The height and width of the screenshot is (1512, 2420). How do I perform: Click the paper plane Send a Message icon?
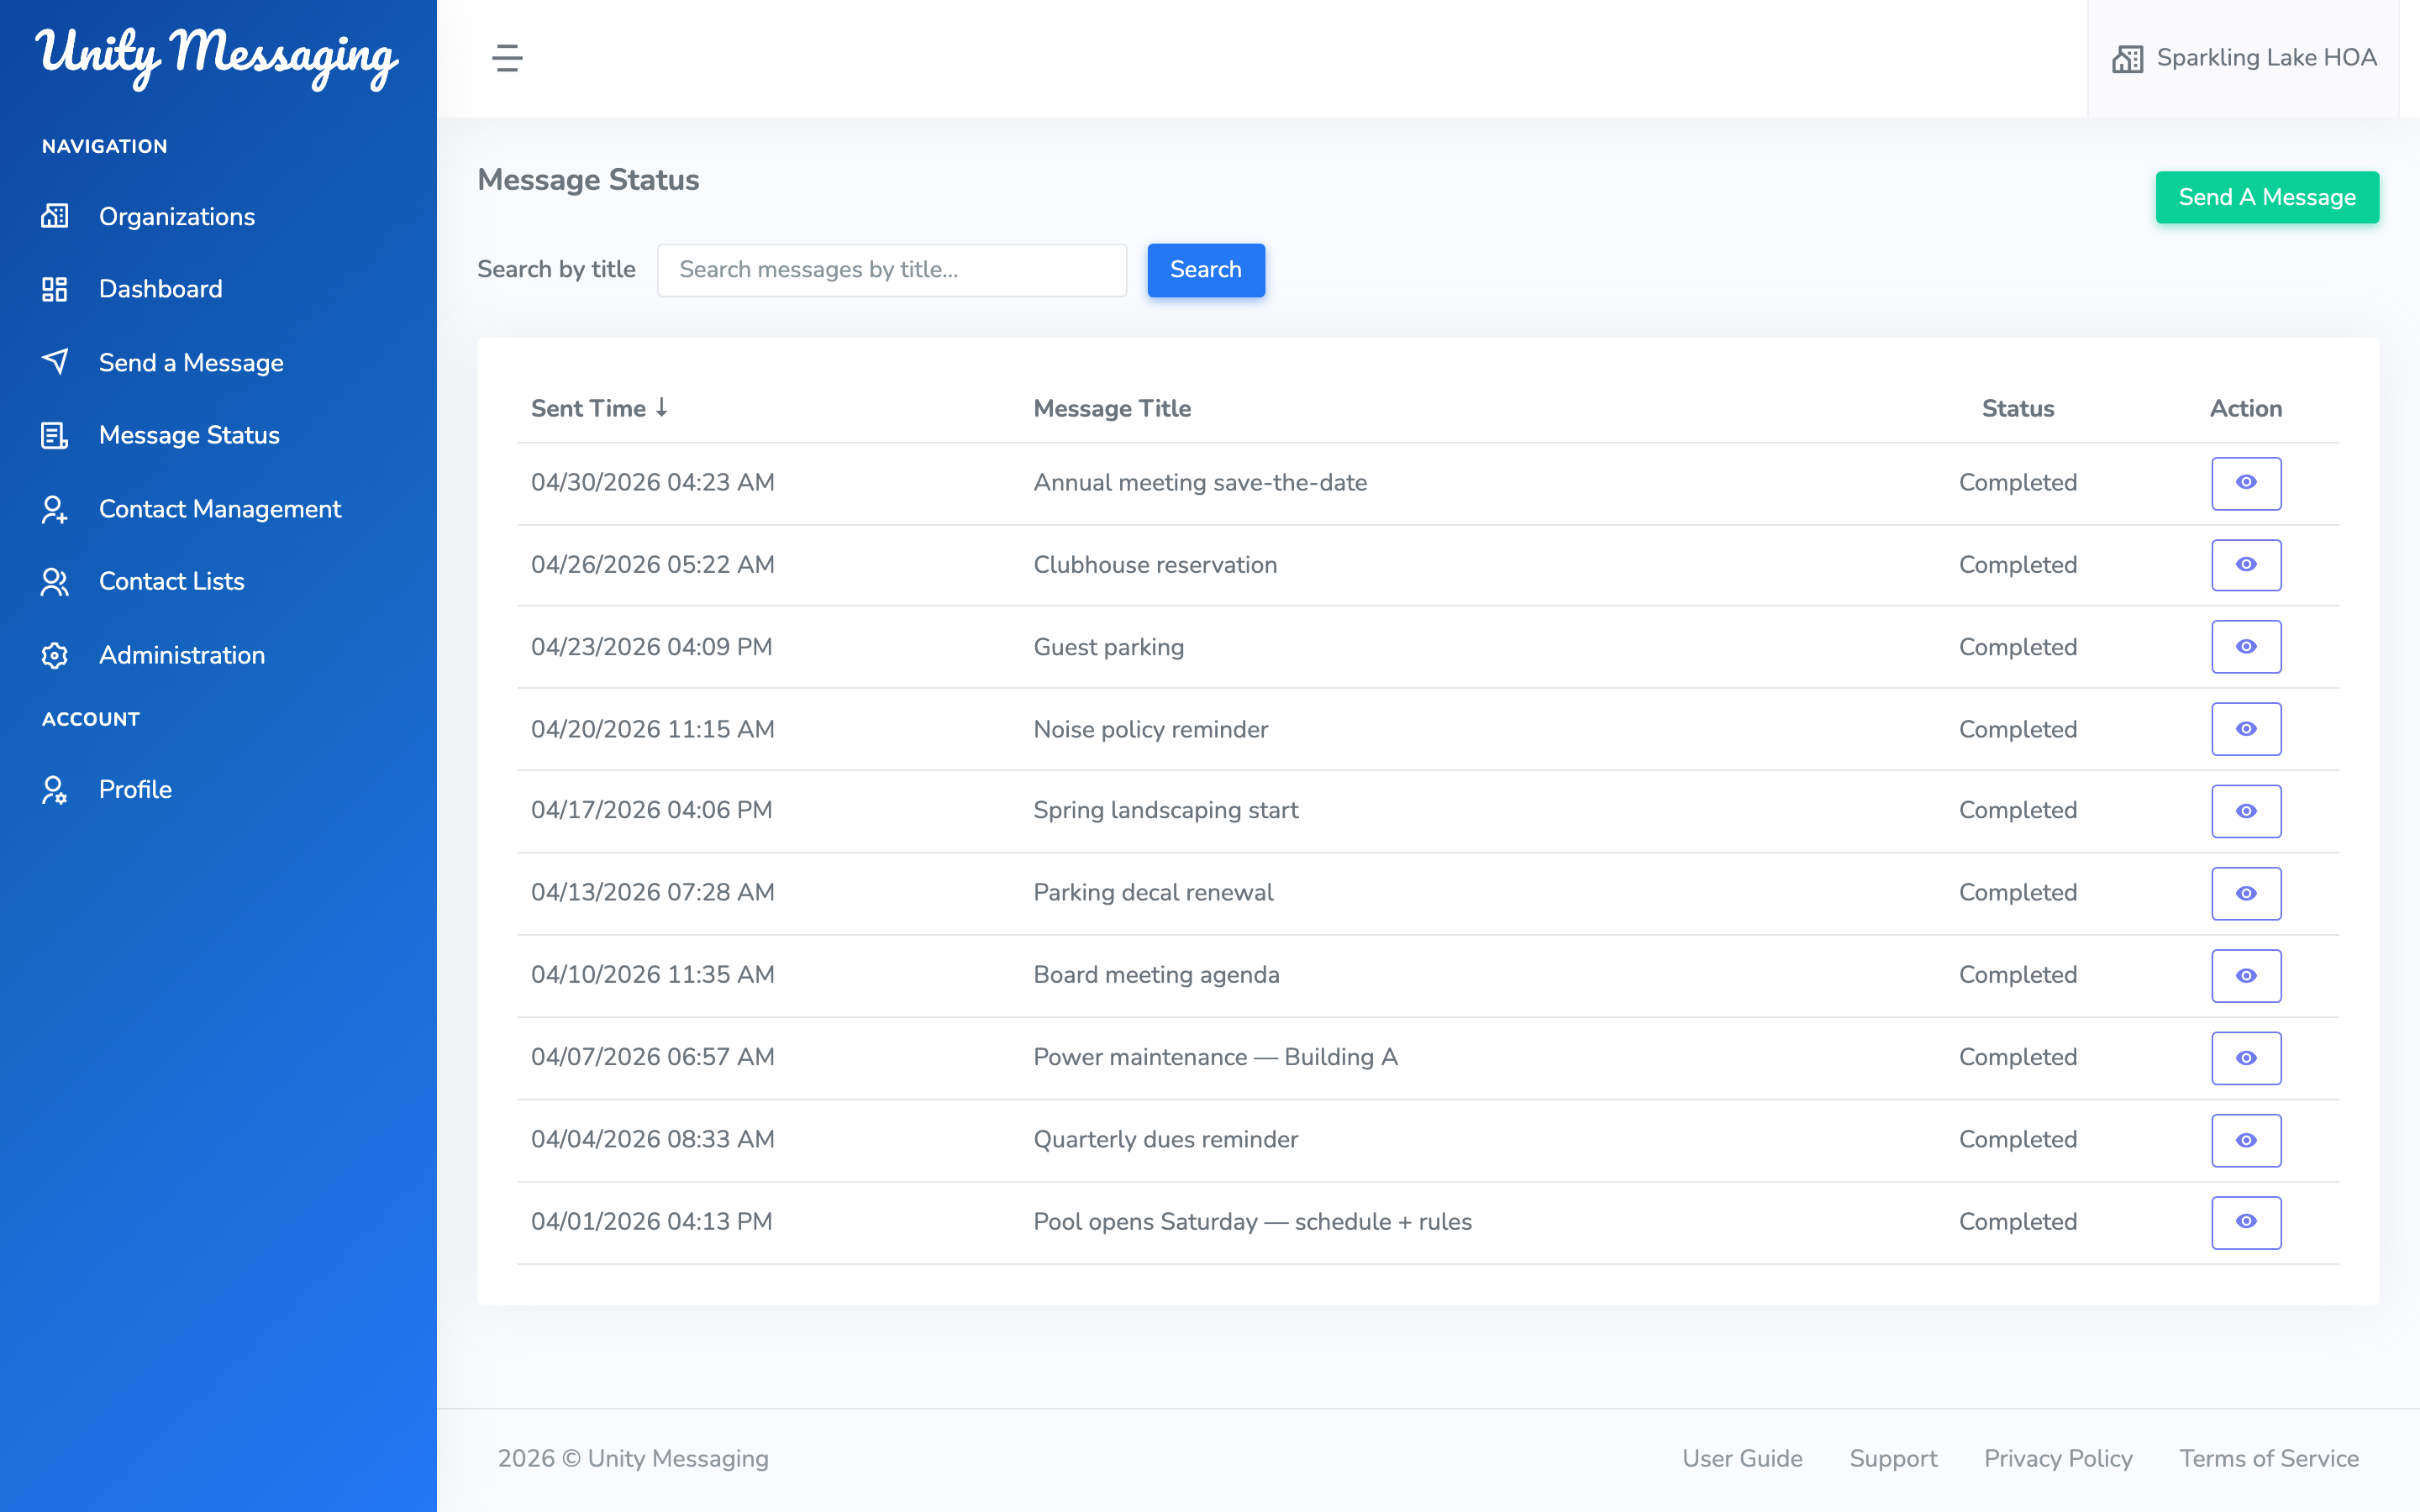(55, 362)
